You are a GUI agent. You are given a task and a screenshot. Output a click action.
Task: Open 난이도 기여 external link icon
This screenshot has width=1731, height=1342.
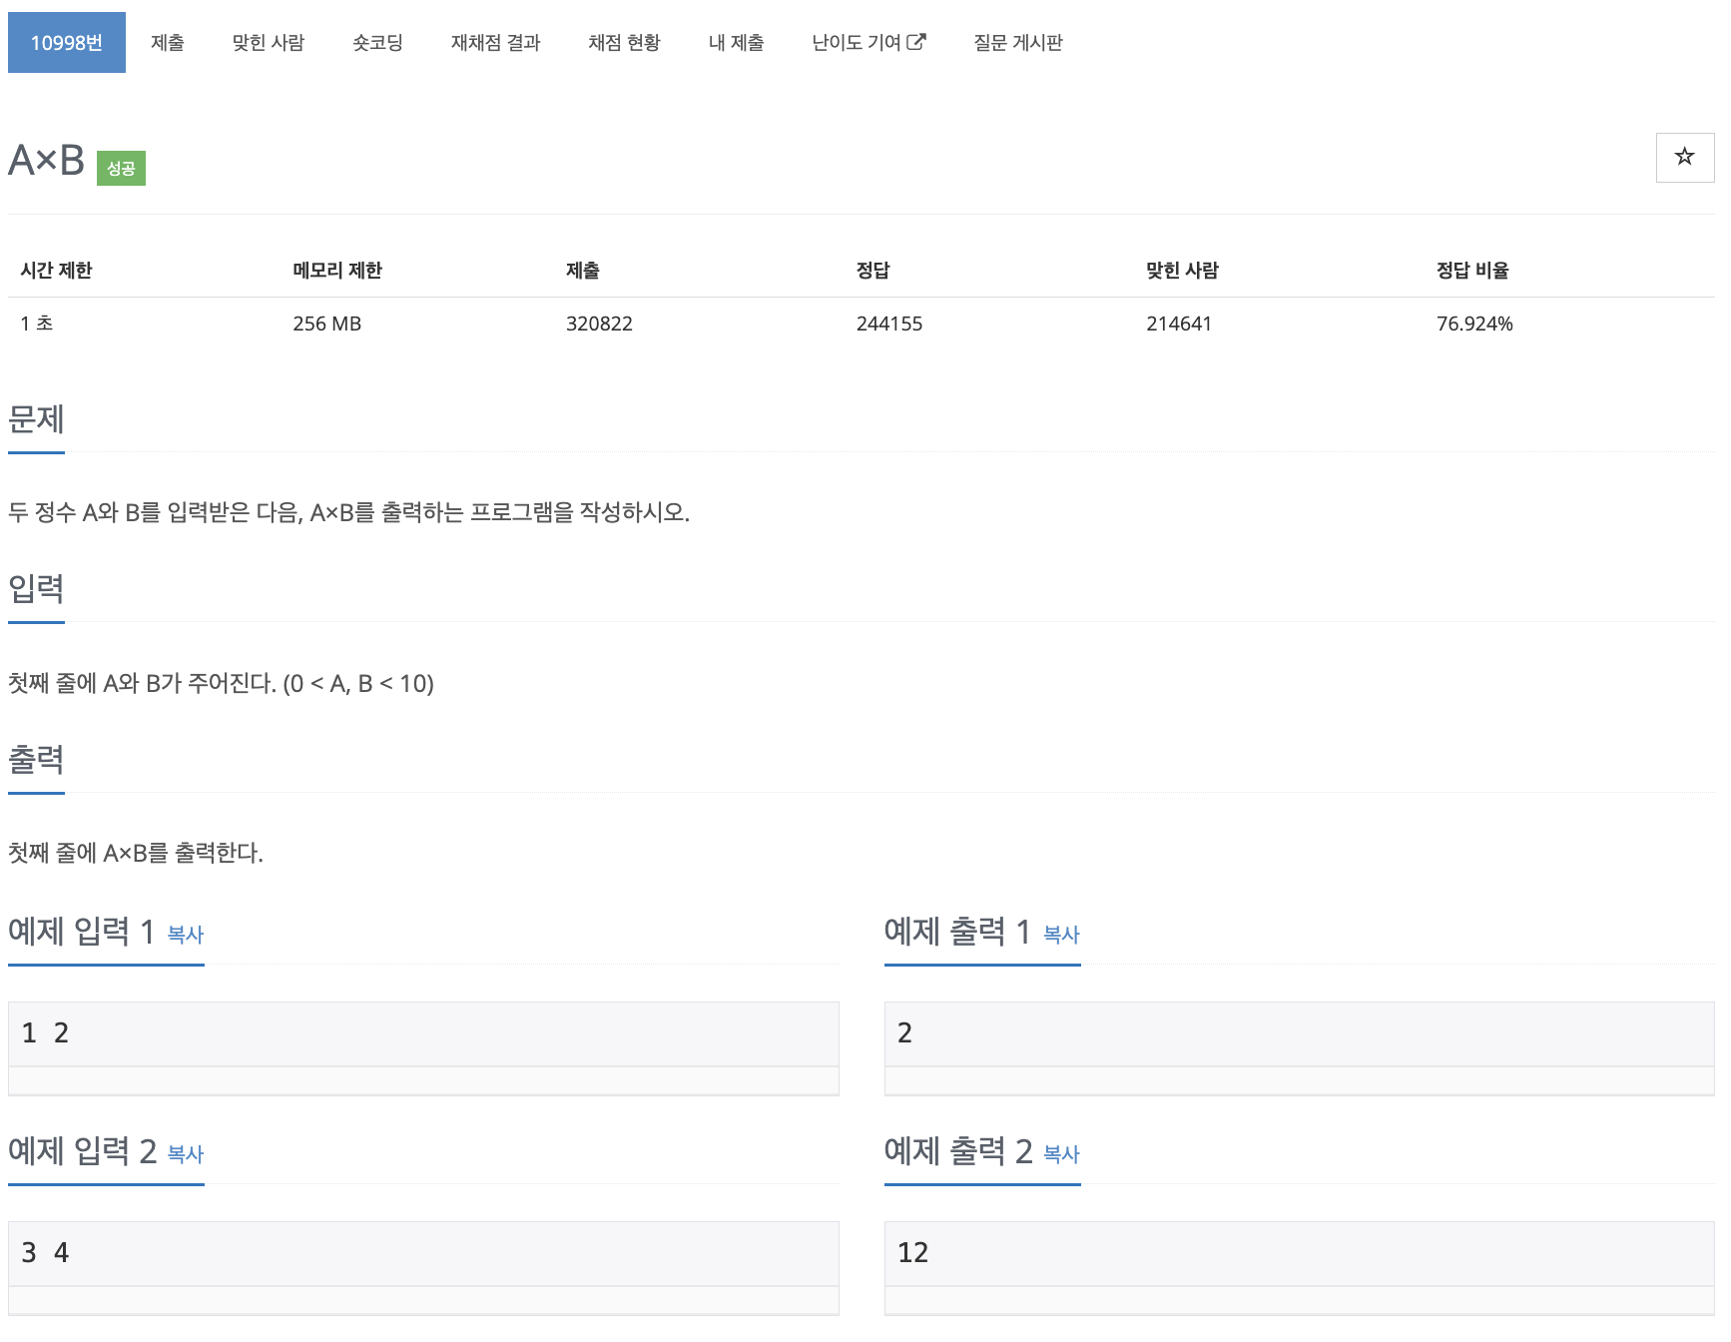point(917,42)
